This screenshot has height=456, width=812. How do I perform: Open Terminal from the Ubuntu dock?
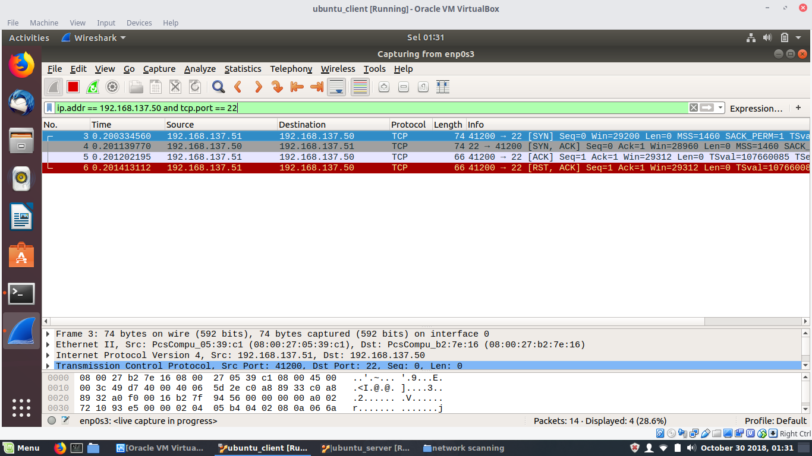(x=21, y=293)
